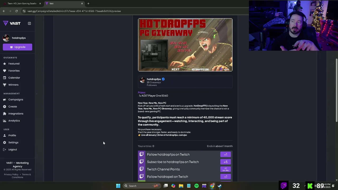This screenshot has width=338, height=190.
Task: Click the hotdropfps campaign avatar
Action: pyautogui.click(x=143, y=80)
